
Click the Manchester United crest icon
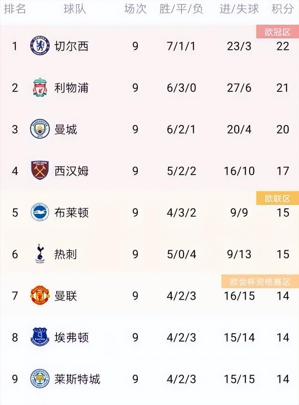point(40,295)
